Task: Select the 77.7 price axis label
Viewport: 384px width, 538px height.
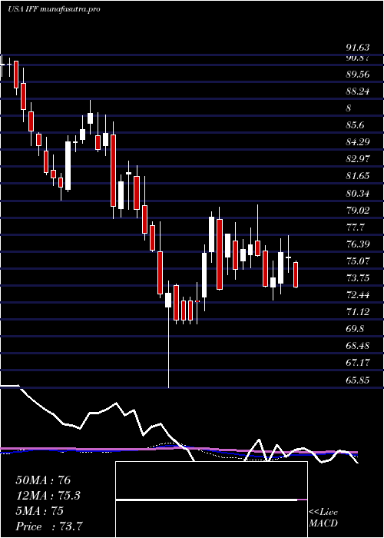Action: point(355,227)
